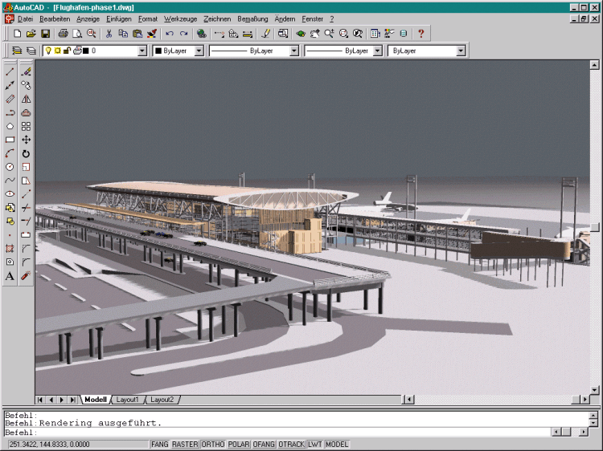Image resolution: width=603 pixels, height=451 pixels.
Task: Toggle OTRACK object tracking
Action: tap(292, 444)
